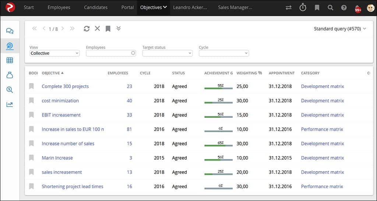Expand the Target status dropdown
The image size is (377, 201).
tap(167, 53)
